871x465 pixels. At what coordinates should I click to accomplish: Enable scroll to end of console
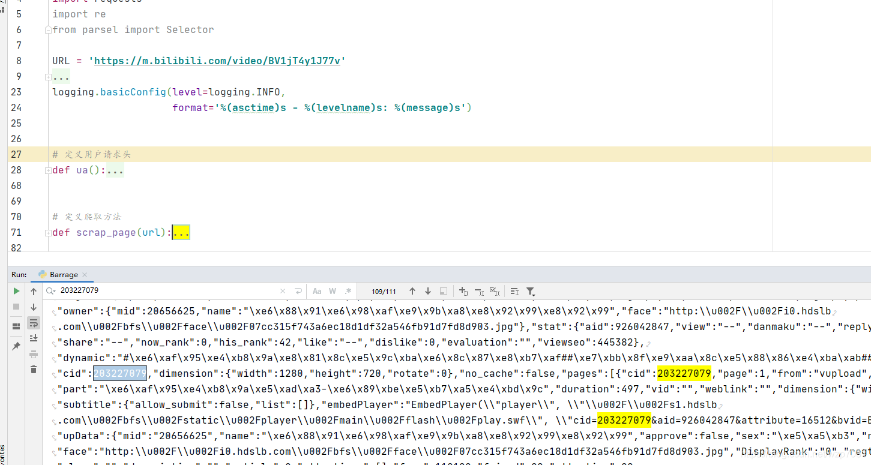click(x=34, y=338)
